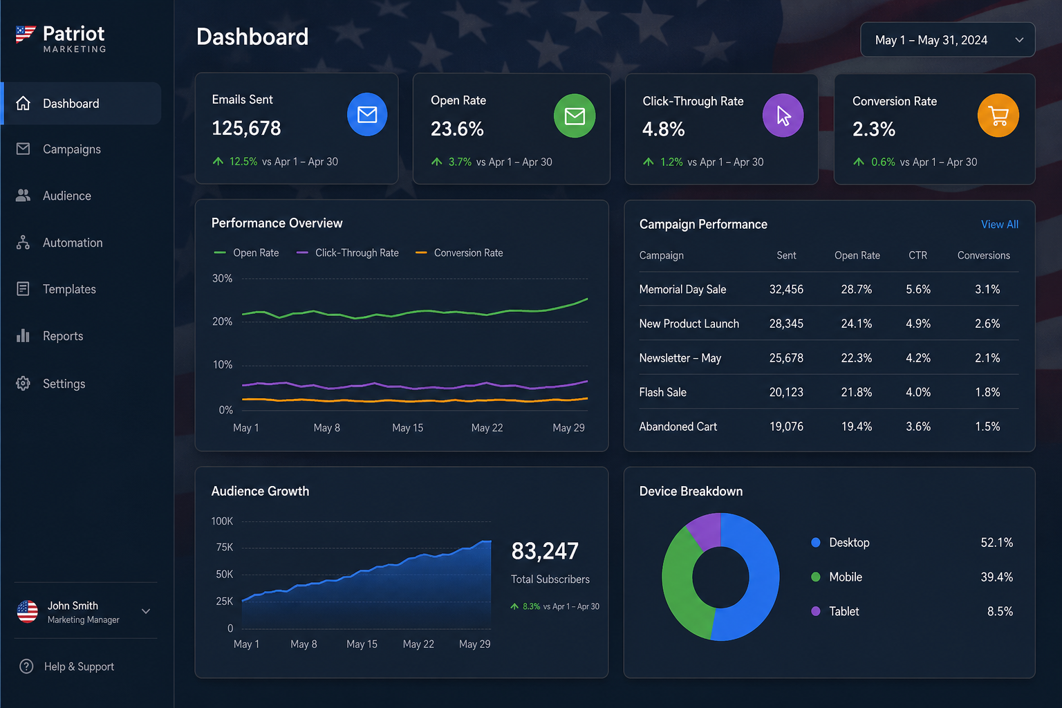Click the CTR column header
This screenshot has width=1062, height=708.
point(917,255)
